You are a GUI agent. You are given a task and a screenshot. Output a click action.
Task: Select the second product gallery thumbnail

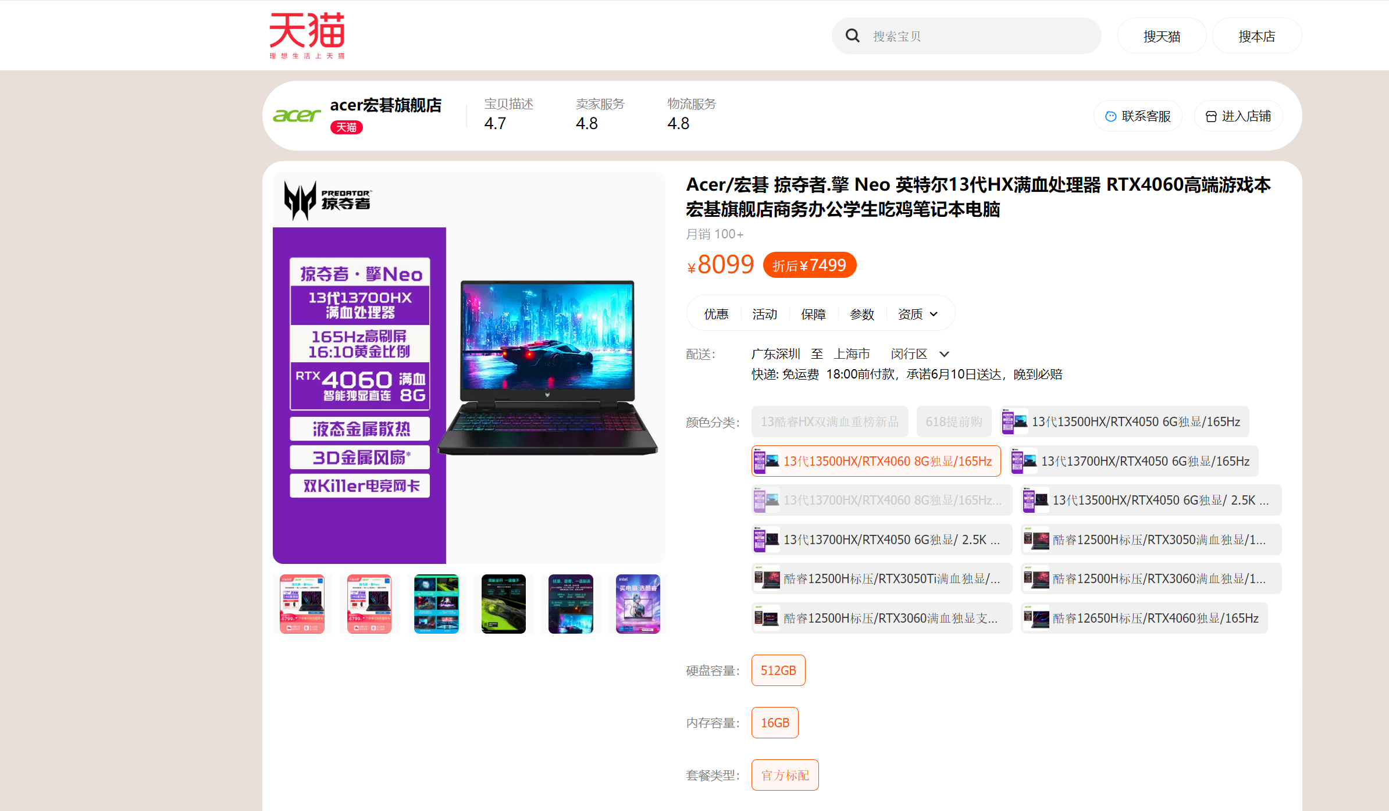click(x=369, y=604)
